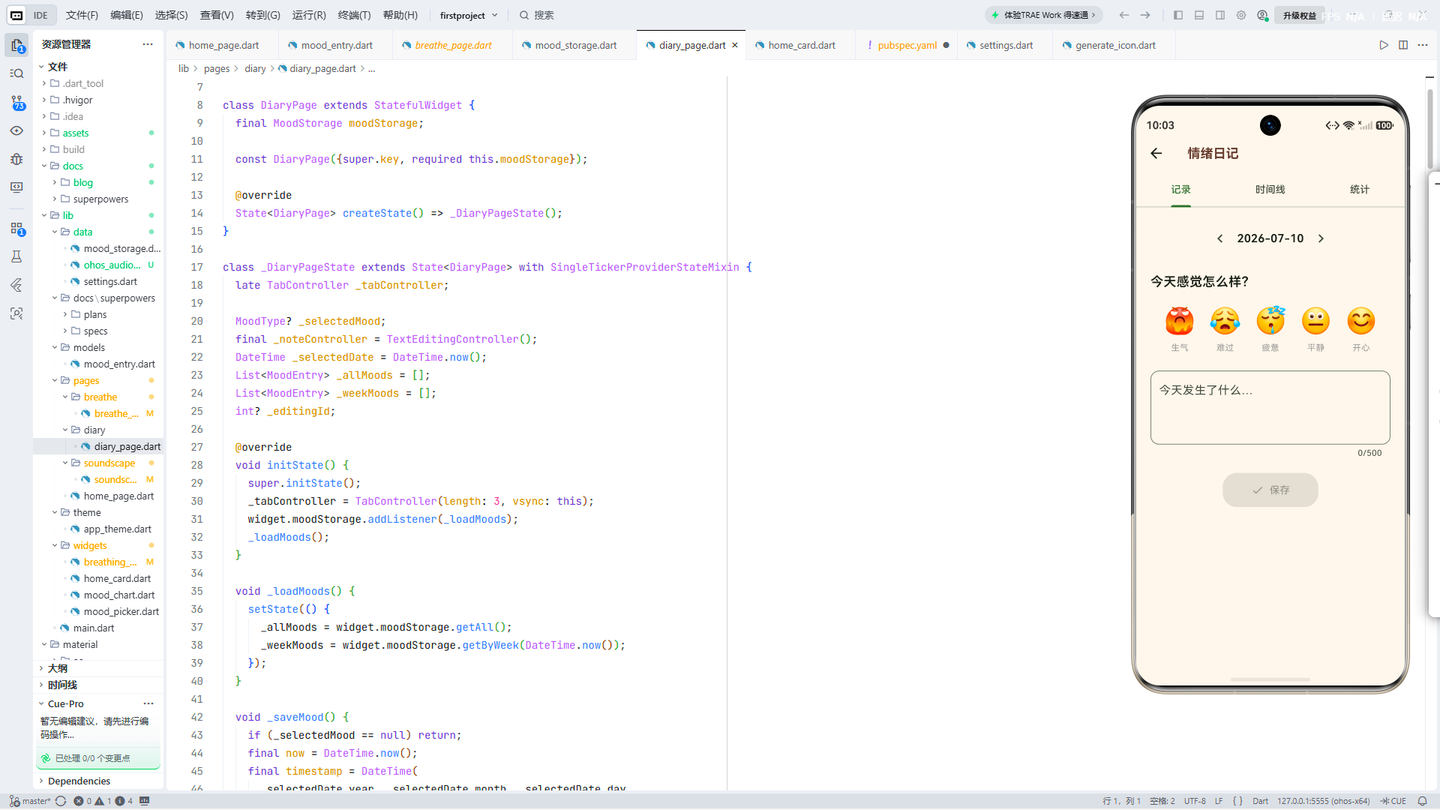Click the 保存 save button
This screenshot has height=810, width=1440.
(1270, 490)
